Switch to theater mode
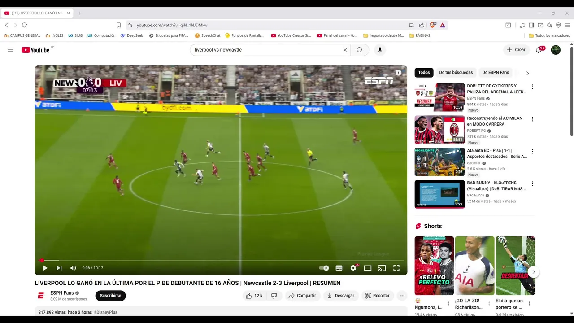 click(x=368, y=268)
